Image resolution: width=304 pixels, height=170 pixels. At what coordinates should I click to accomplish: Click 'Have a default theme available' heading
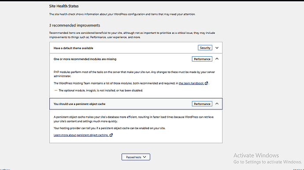(73, 48)
